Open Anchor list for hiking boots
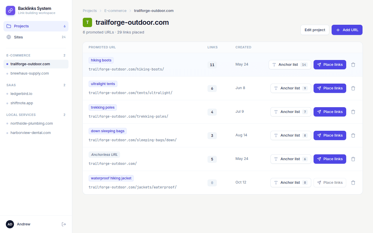Image resolution: width=373 pixels, height=233 pixels. click(x=290, y=65)
